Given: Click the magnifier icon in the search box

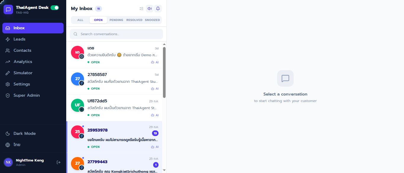Looking at the screenshot, I should pos(75,34).
